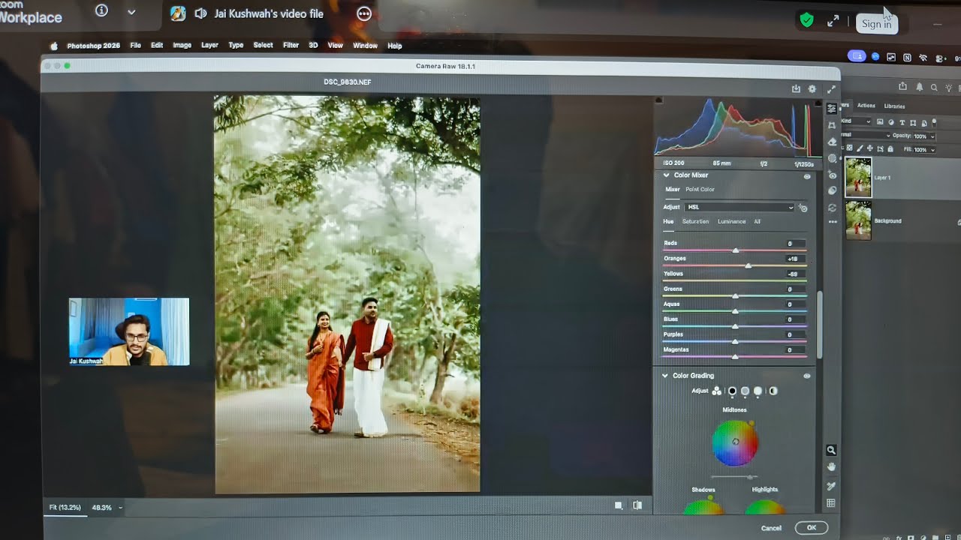Image resolution: width=961 pixels, height=540 pixels.
Task: Select the Global color grading mode
Action: point(773,391)
